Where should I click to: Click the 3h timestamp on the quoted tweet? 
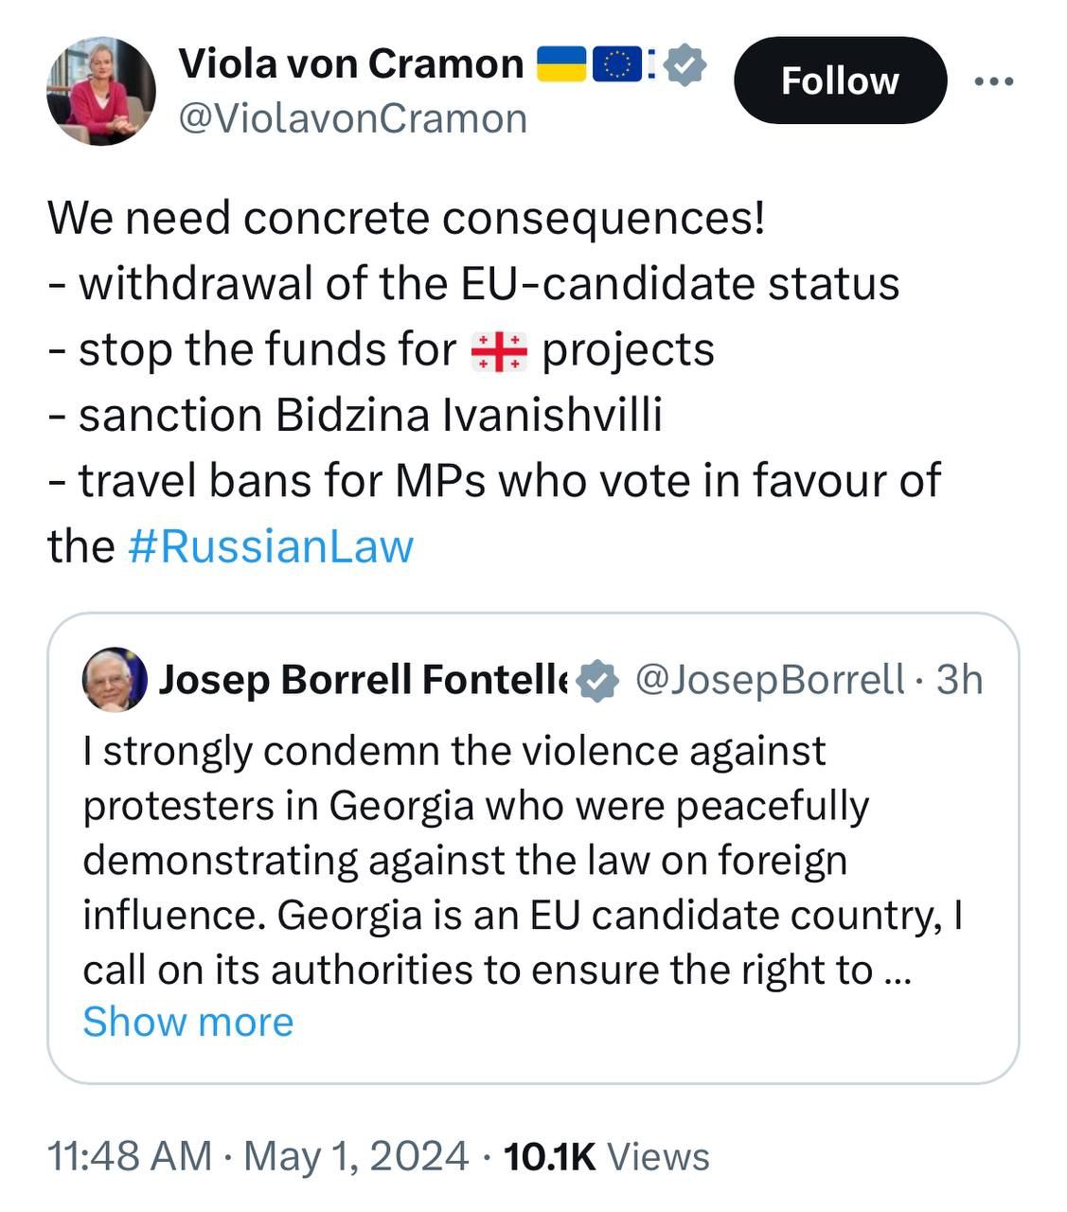[x=959, y=680]
